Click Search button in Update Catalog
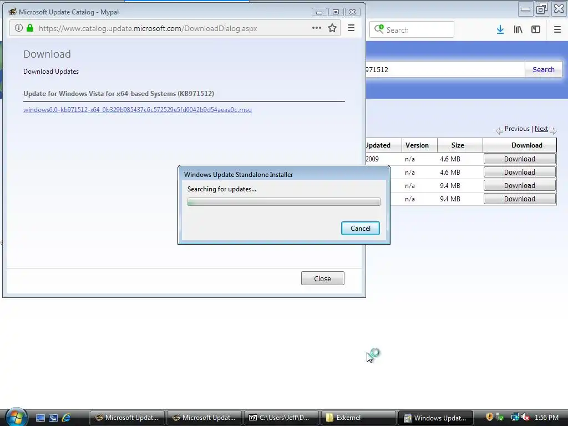 544,69
